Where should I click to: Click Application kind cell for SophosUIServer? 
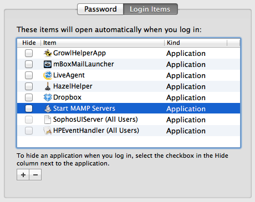point(186,120)
